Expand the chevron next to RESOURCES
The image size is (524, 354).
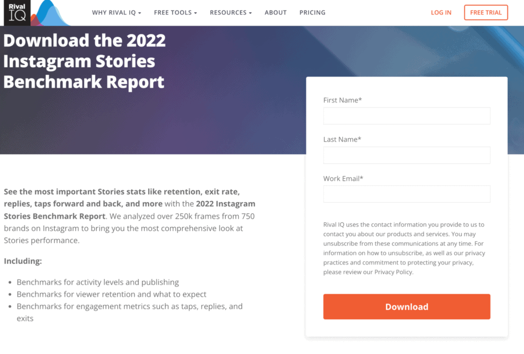250,13
